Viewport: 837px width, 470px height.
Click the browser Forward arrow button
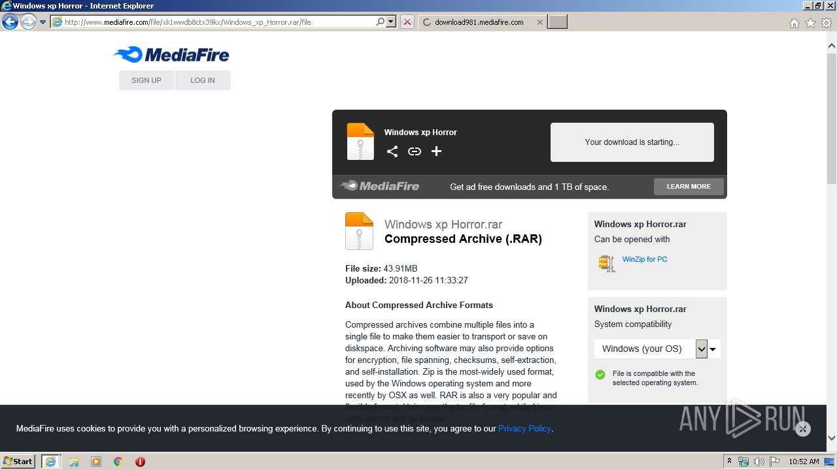[28, 22]
